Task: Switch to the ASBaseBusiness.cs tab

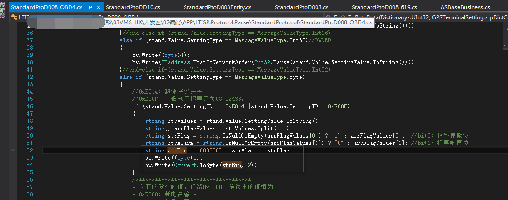Action: tap(465, 7)
